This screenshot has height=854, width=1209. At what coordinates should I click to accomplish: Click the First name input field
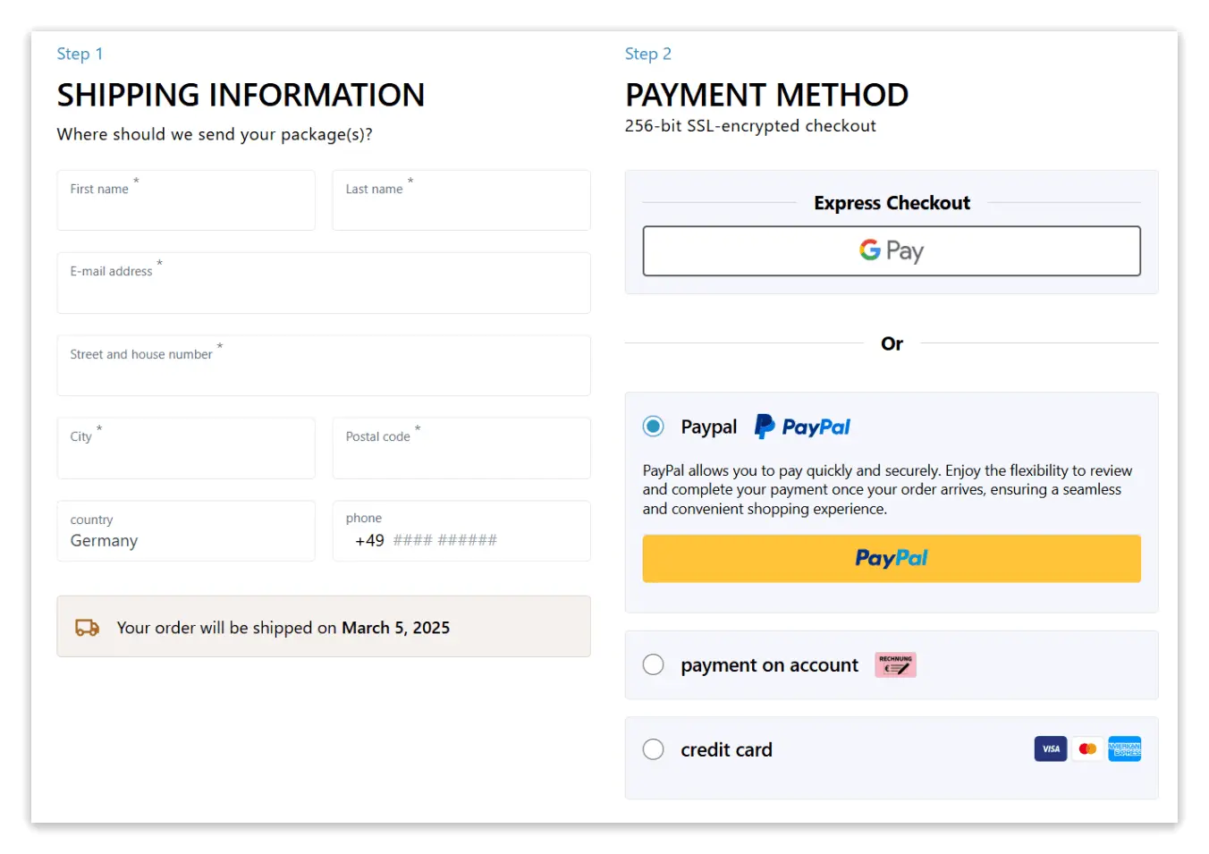pyautogui.click(x=185, y=200)
